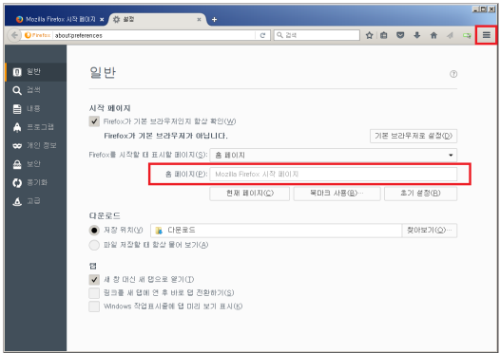Open the 내용 Content sidebar section
This screenshot has height=353, width=500.
coord(36,109)
